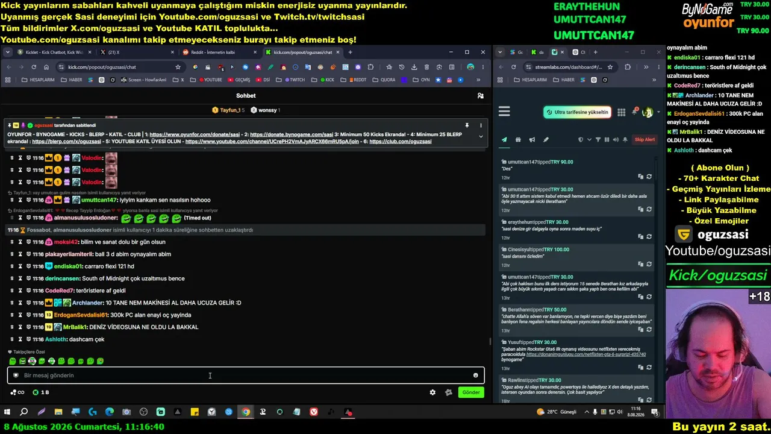Reload the Streamlabs dashboard page

(x=514, y=67)
